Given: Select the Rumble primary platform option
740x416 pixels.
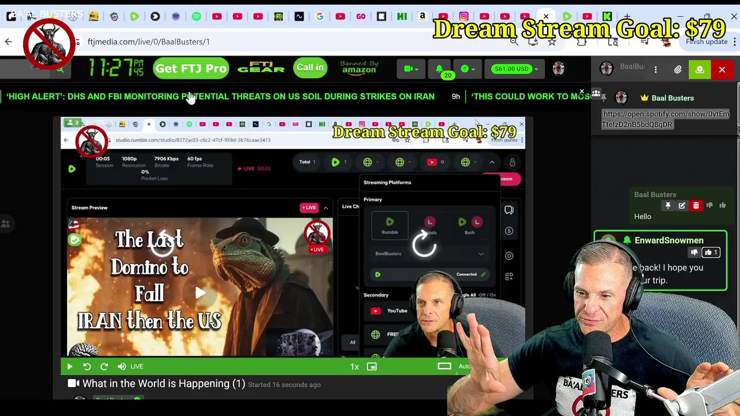Looking at the screenshot, I should pos(390,224).
